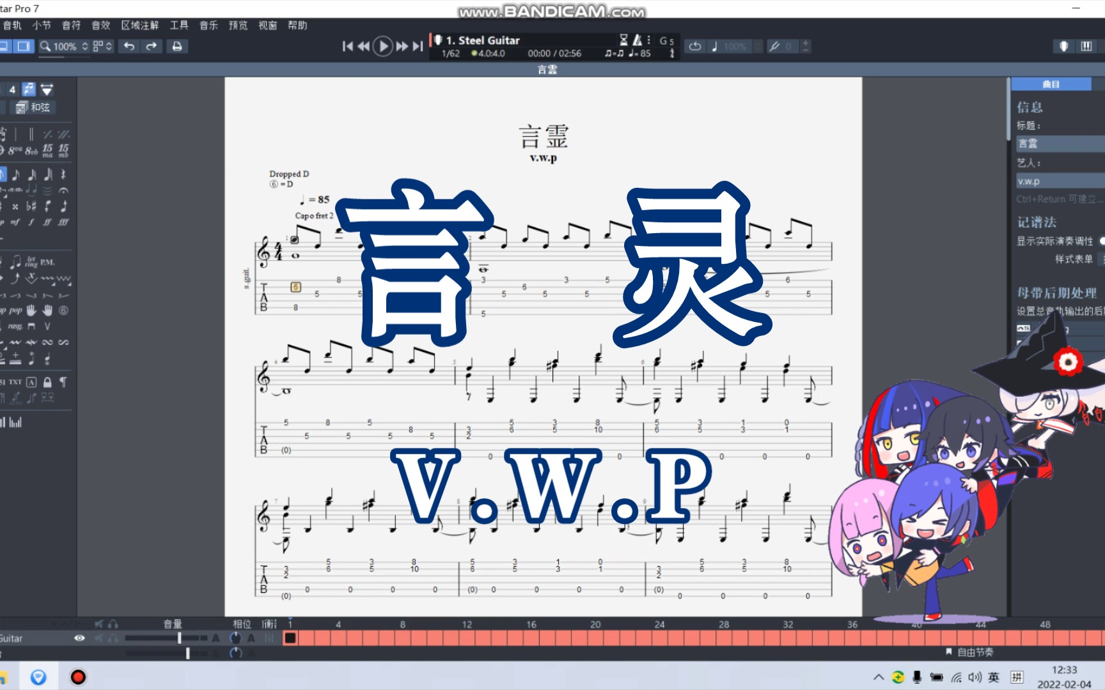
Task: Open the 音效 (Effects) menu
Action: (100, 25)
